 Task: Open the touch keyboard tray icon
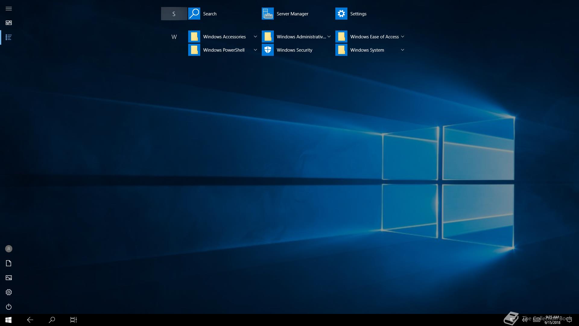[536, 320]
